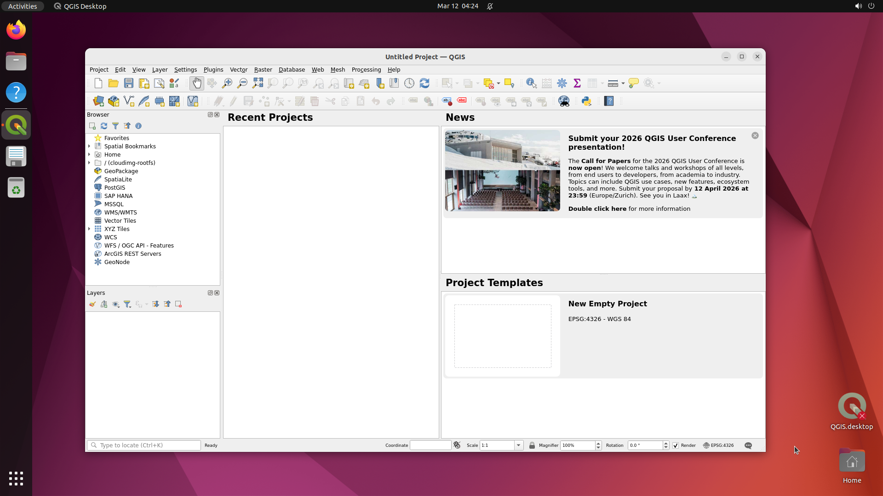Click the Save Project floppy icon
This screenshot has height=496, width=883.
[129, 83]
